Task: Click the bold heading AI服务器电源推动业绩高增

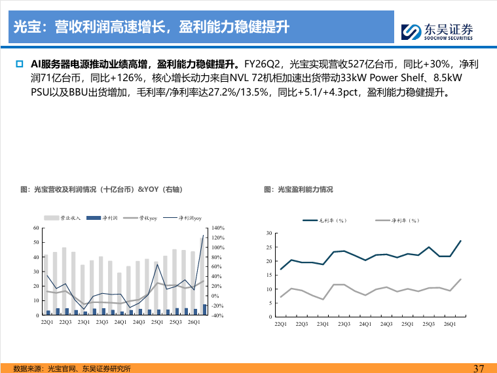Action: [x=89, y=64]
